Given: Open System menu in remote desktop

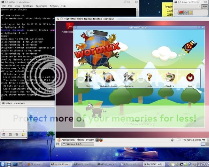Looking at the screenshot, I should click(90, 140).
